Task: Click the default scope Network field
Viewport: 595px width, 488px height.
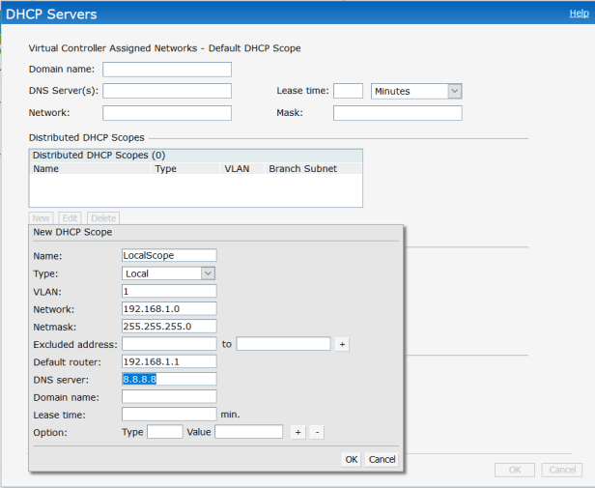Action: tap(167, 113)
